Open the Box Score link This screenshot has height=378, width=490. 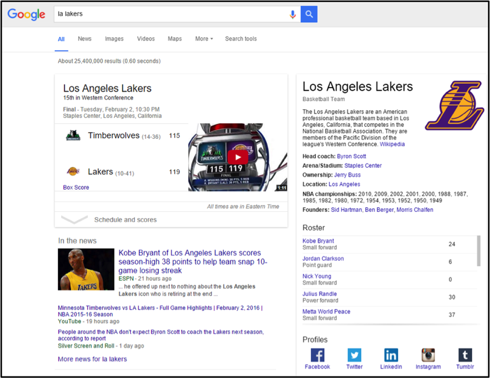tap(76, 187)
